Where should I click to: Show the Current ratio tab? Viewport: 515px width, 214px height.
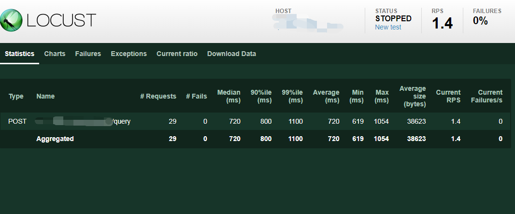177,54
